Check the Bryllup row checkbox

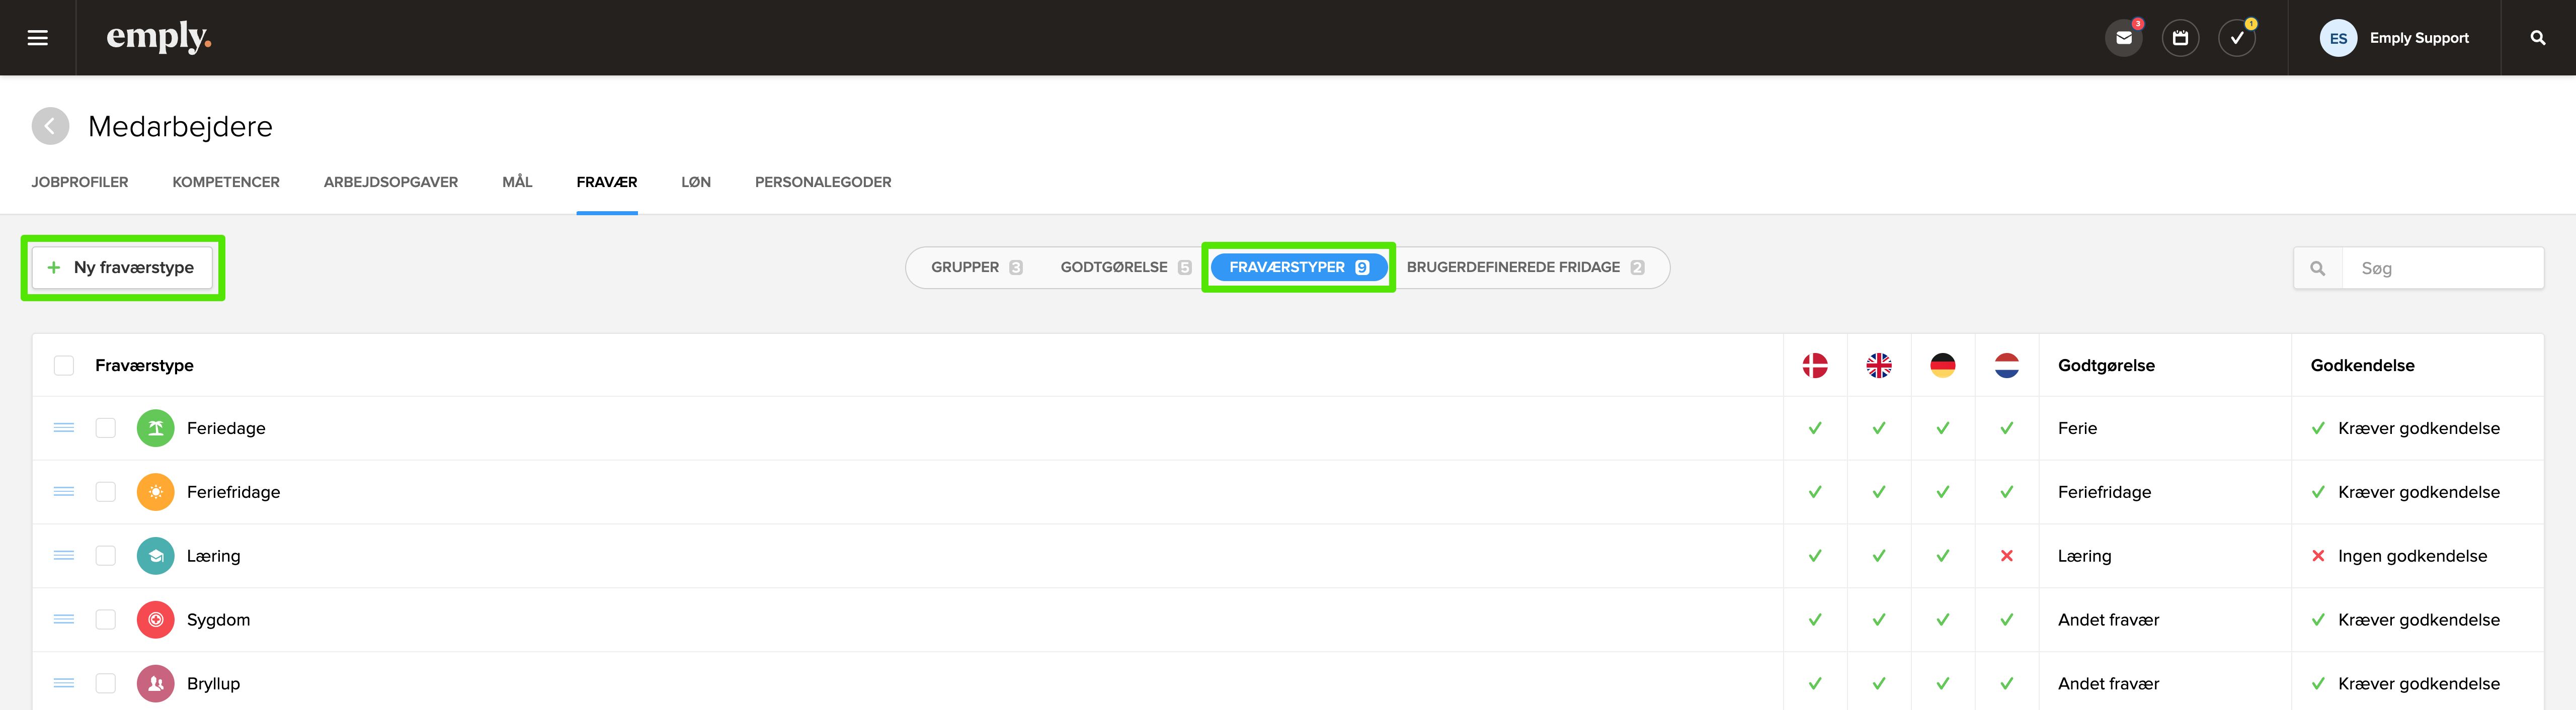point(106,684)
